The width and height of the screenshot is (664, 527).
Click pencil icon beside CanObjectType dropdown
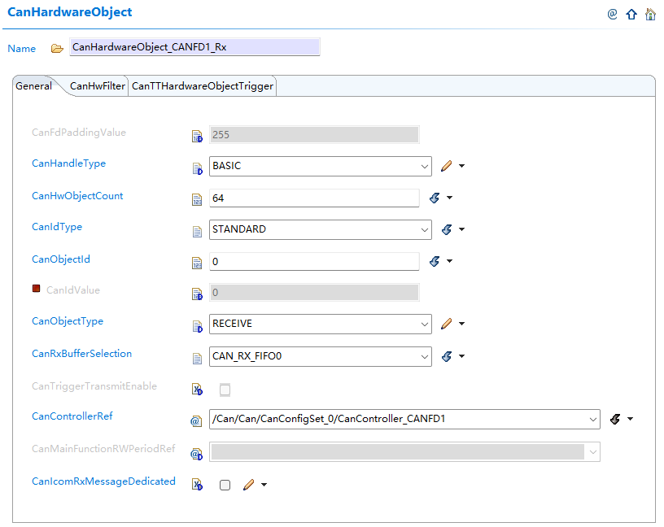tap(447, 324)
